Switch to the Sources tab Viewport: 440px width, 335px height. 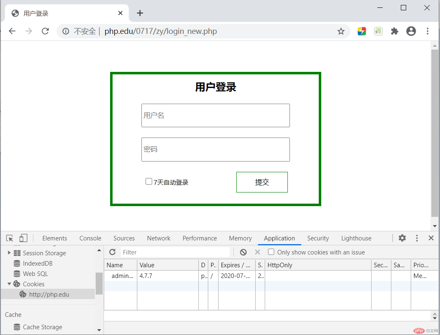[x=124, y=238]
